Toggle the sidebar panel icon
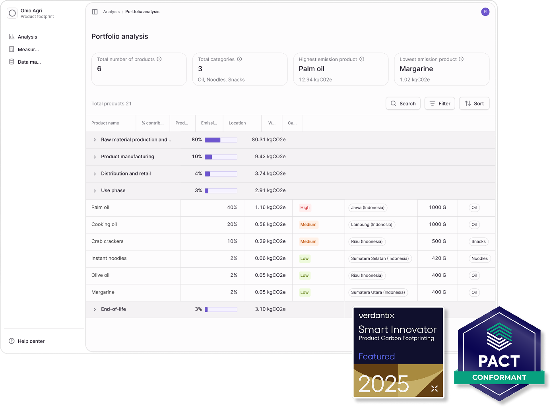The image size is (551, 408). (95, 12)
